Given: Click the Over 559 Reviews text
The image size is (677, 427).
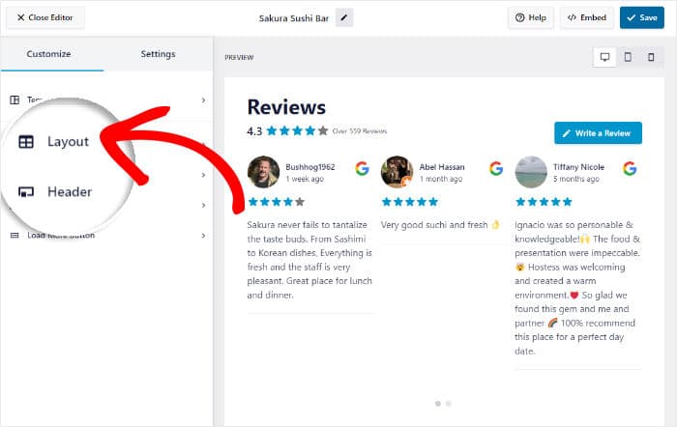Looking at the screenshot, I should [x=360, y=131].
